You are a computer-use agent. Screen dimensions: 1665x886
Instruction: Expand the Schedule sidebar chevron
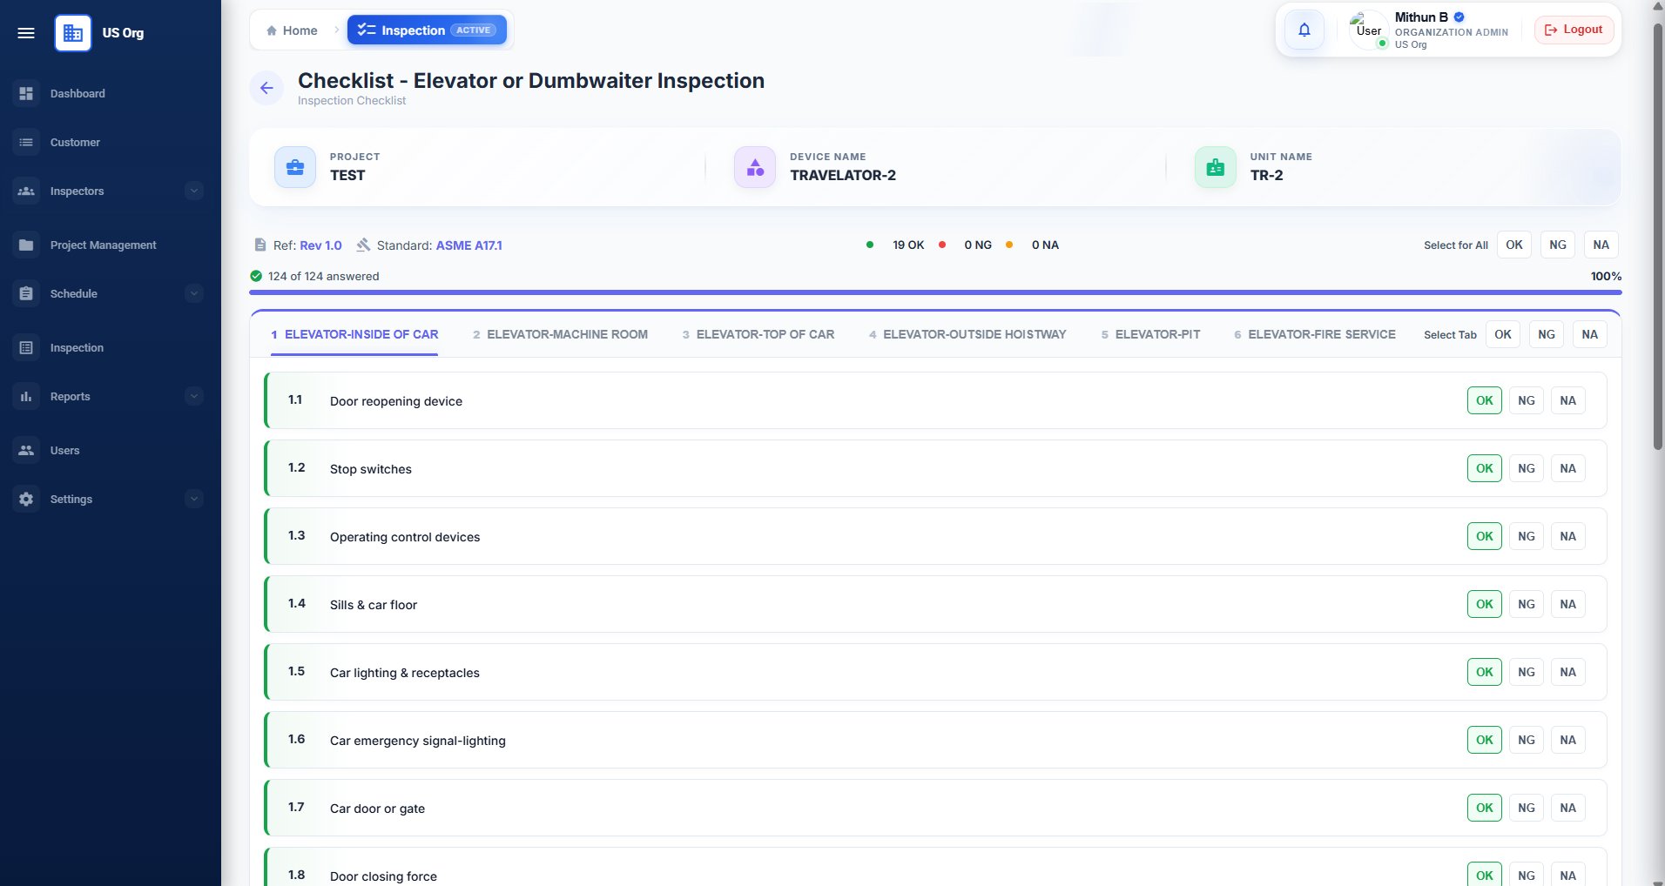coord(194,293)
